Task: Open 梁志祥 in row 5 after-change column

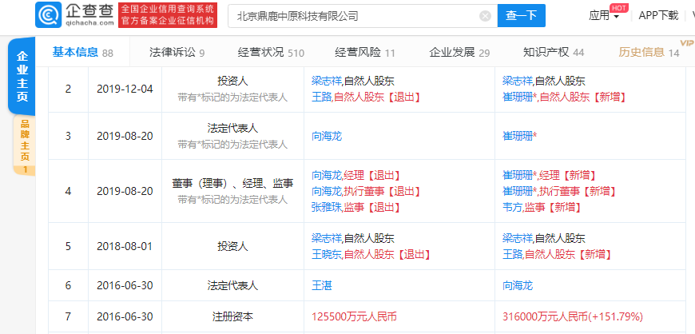Action: coord(518,238)
